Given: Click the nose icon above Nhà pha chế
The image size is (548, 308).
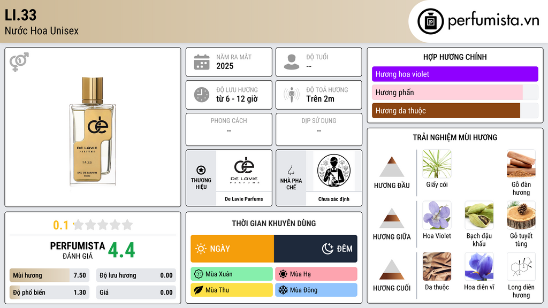Looking at the screenshot, I should coord(291,170).
